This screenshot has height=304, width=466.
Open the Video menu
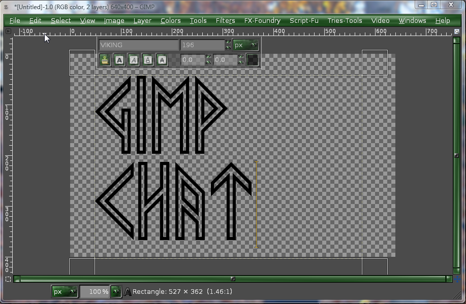(x=381, y=20)
